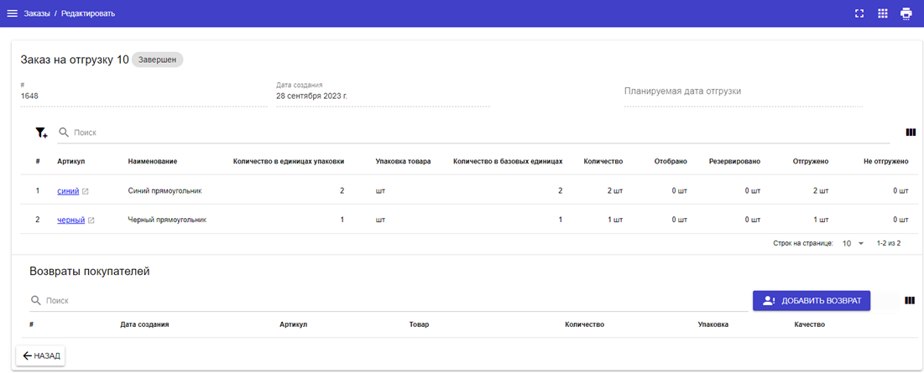The height and width of the screenshot is (373, 924).
Task: Sort by Артикул column header
Action: [x=71, y=161]
